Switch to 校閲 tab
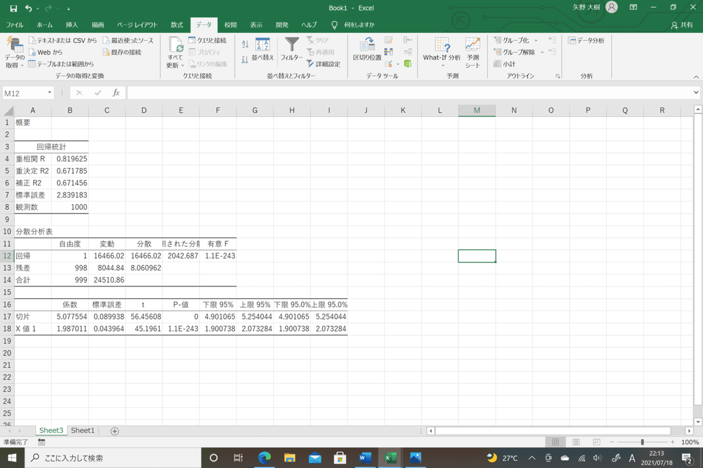 [231, 25]
